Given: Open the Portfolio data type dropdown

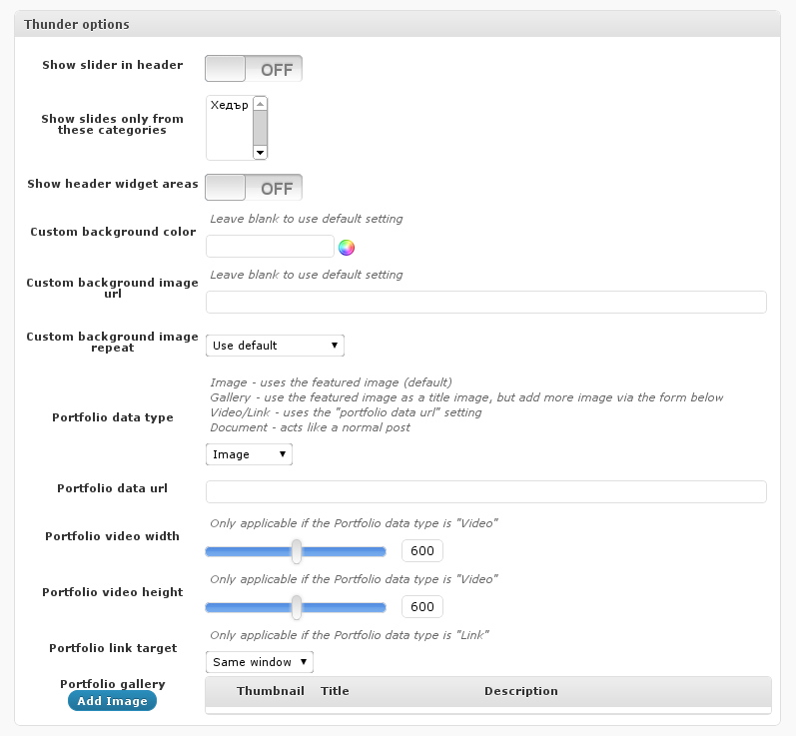Looking at the screenshot, I should click(x=249, y=454).
